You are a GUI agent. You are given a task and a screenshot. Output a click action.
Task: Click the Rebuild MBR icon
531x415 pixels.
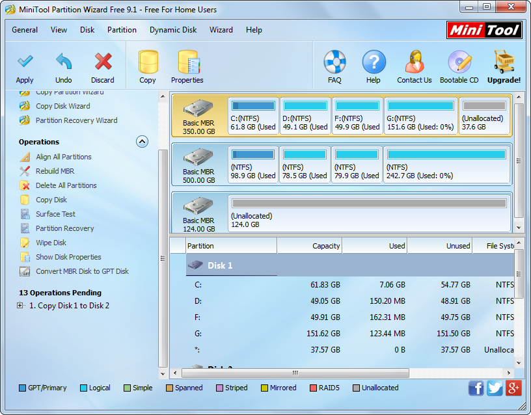coord(25,171)
